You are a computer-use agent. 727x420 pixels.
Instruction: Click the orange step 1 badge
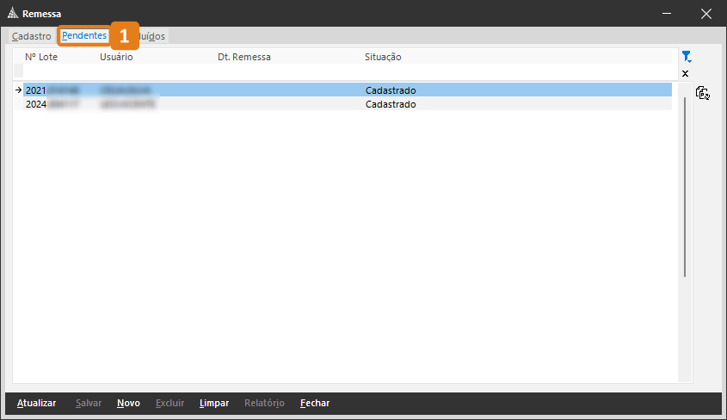[x=124, y=36]
